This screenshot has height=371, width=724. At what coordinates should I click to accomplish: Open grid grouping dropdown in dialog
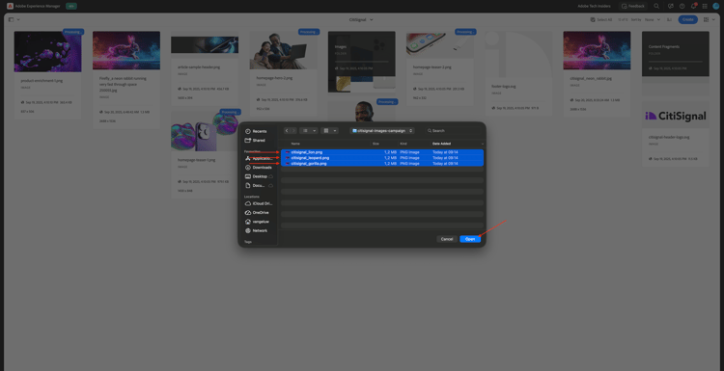330,131
